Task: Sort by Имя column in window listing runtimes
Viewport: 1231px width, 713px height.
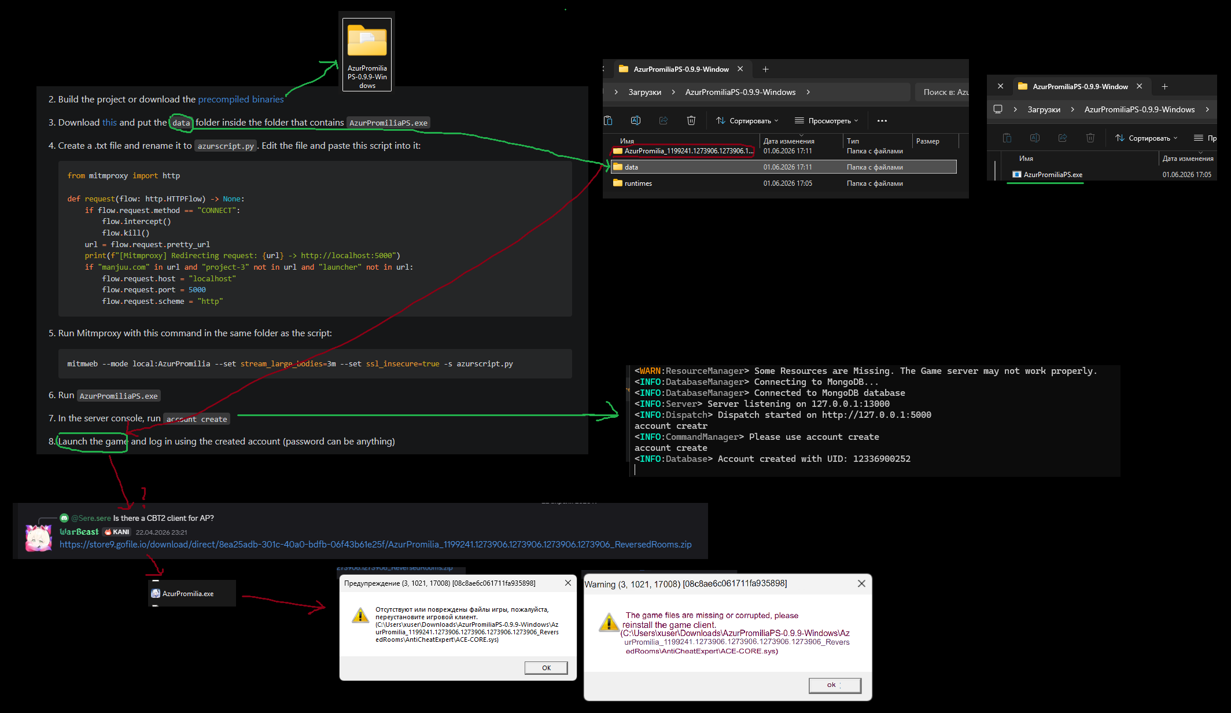Action: pyautogui.click(x=627, y=141)
